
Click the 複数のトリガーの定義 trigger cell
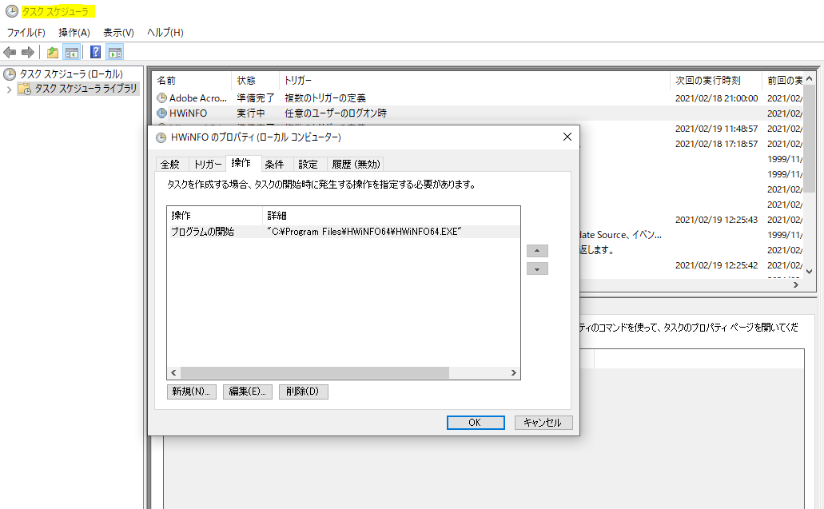pos(325,97)
